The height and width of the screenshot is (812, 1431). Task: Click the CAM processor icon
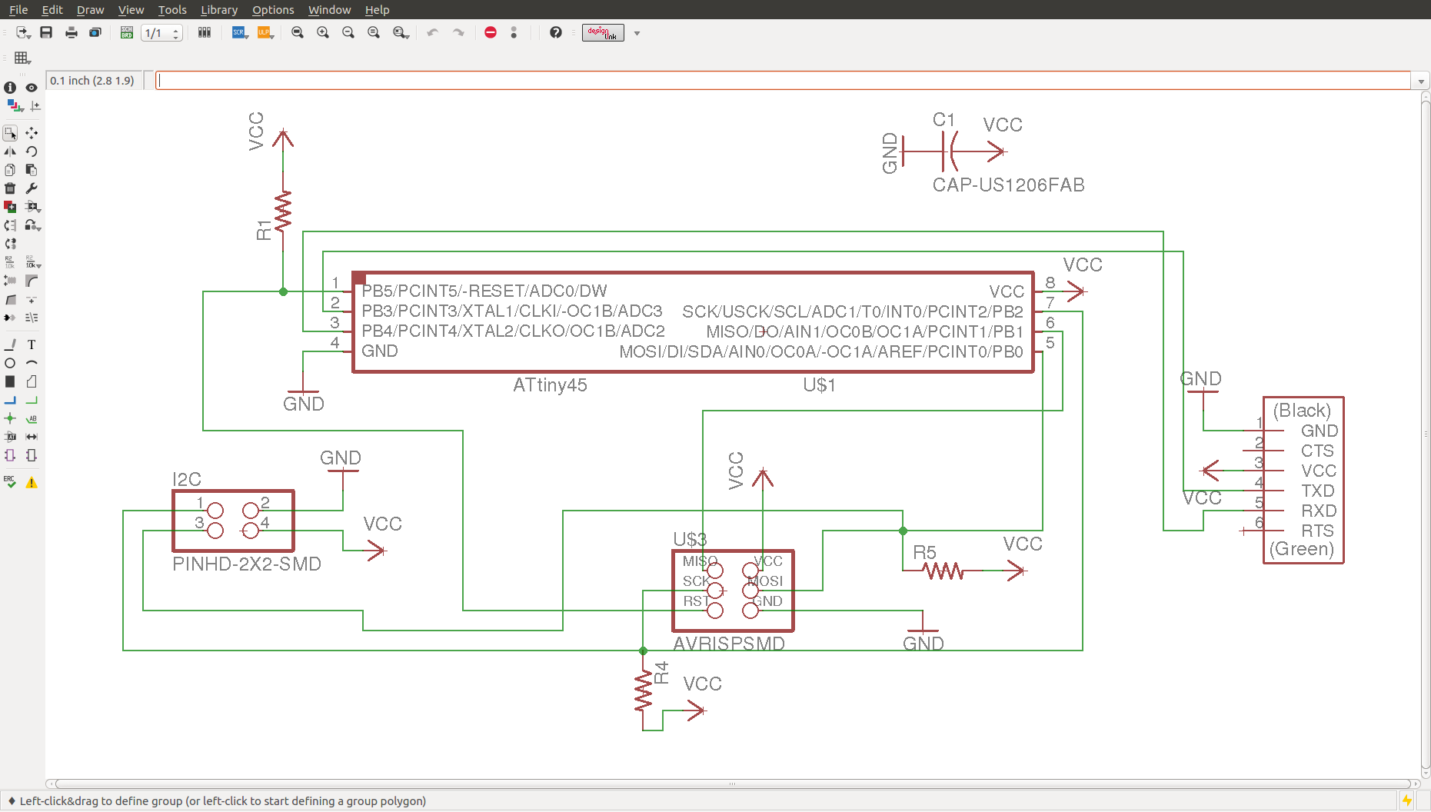coord(95,32)
